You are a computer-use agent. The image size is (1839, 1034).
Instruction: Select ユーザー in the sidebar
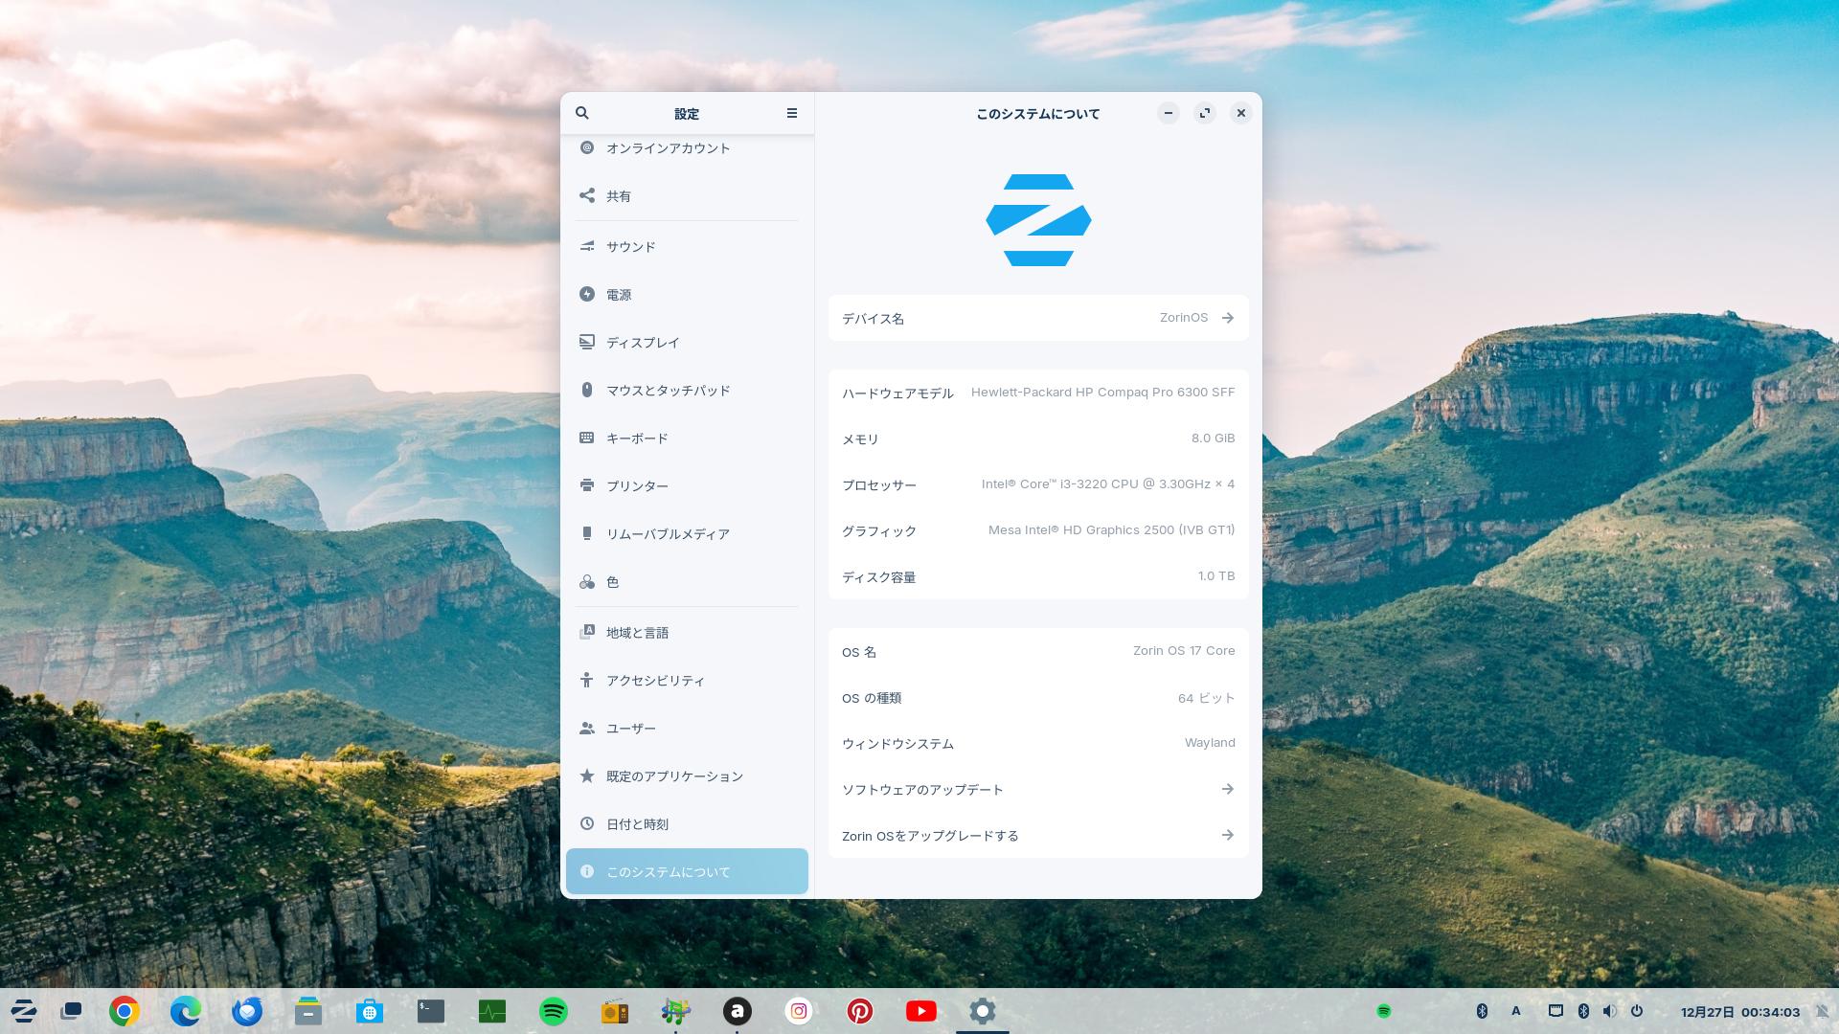coord(687,729)
